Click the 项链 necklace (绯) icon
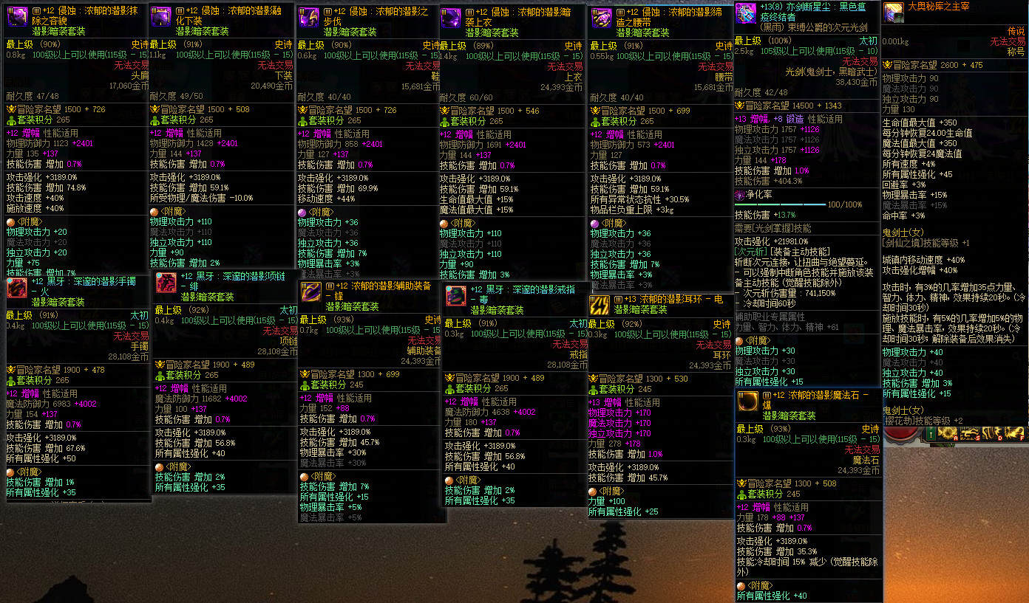 (x=166, y=283)
